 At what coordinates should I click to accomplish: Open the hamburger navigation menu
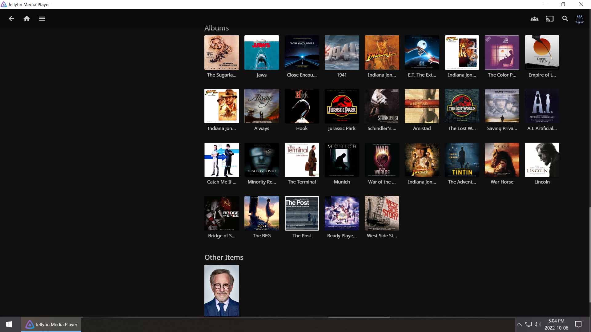[42, 19]
